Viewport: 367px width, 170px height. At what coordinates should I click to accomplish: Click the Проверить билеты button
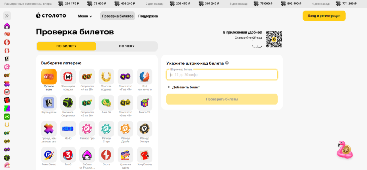[x=222, y=99]
